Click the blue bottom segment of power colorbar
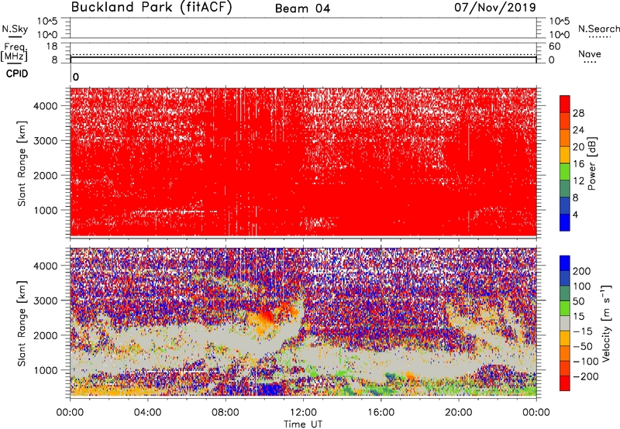This screenshot has width=620, height=429. coord(565,222)
